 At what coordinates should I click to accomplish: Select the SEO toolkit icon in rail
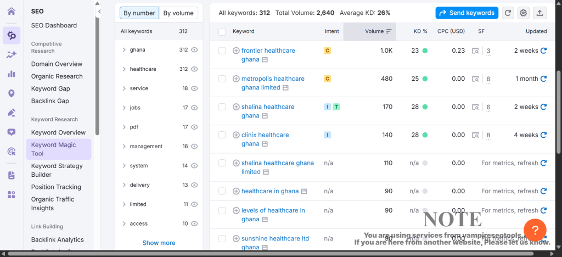(12, 35)
